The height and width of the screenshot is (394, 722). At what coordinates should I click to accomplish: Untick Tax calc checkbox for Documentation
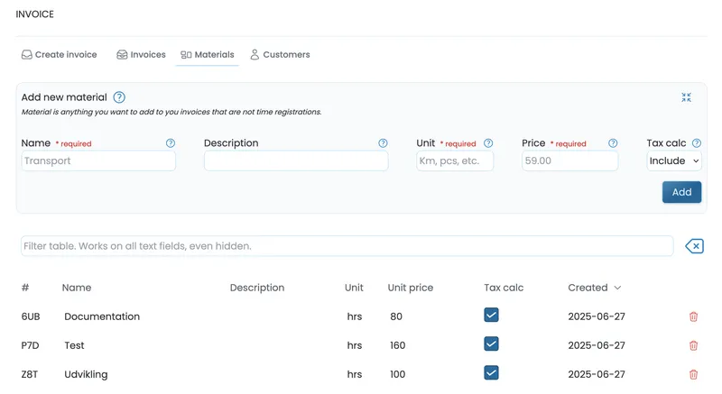click(491, 315)
